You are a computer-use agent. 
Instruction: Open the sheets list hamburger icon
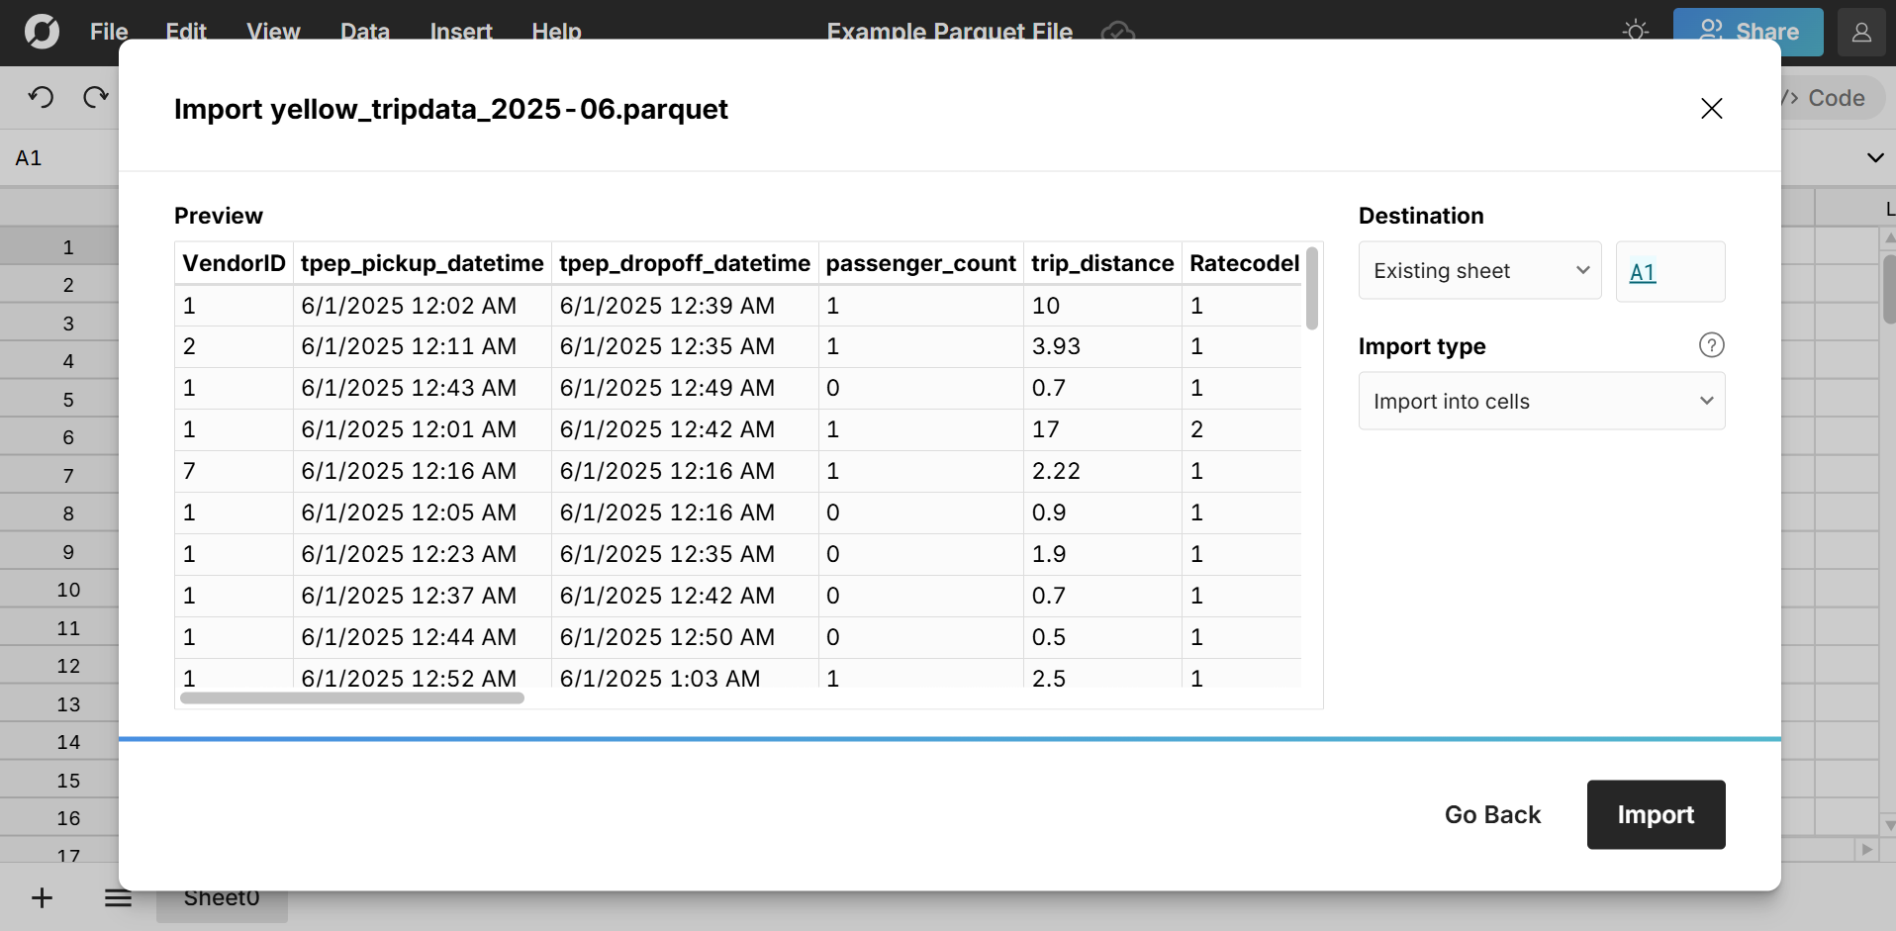coord(118,898)
